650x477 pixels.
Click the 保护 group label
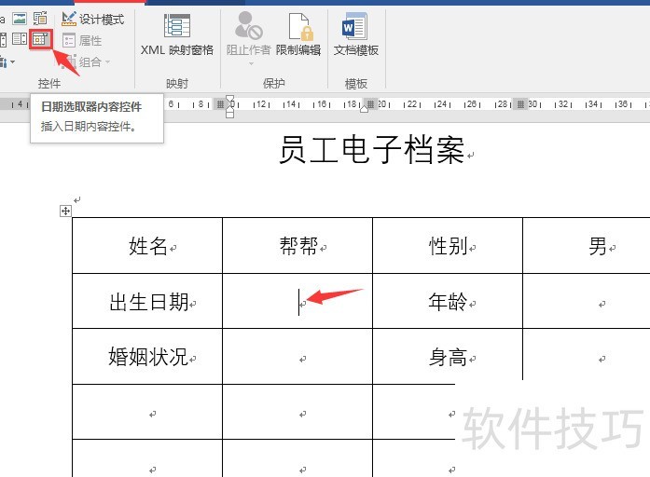pyautogui.click(x=274, y=84)
